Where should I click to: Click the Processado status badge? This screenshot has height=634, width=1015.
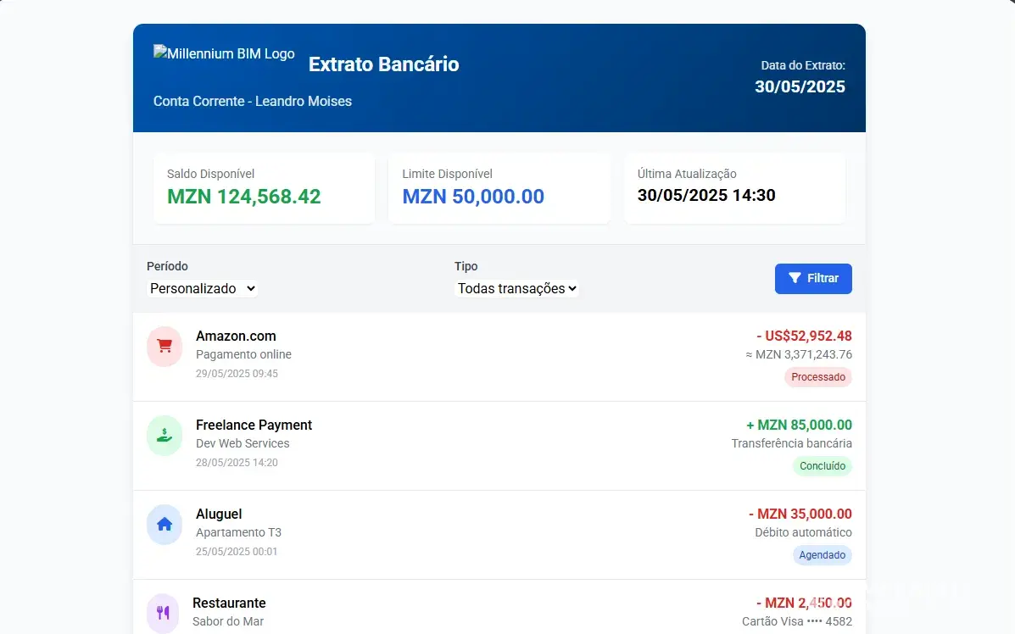coord(817,377)
